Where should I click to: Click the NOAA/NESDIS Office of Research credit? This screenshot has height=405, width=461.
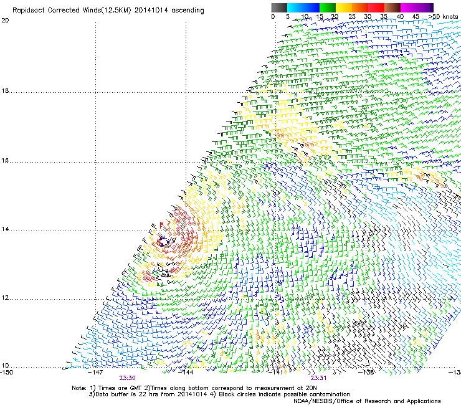click(x=367, y=401)
